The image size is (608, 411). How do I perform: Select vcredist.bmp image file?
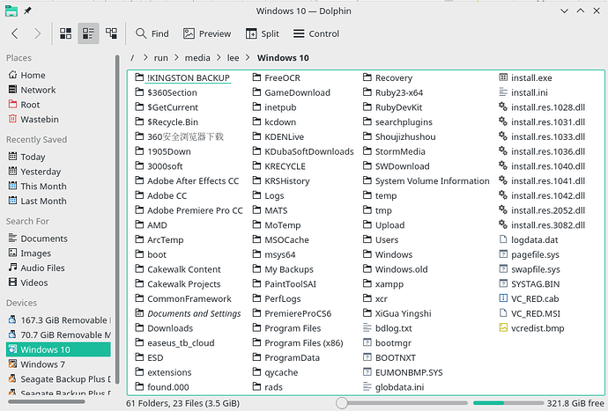531,328
